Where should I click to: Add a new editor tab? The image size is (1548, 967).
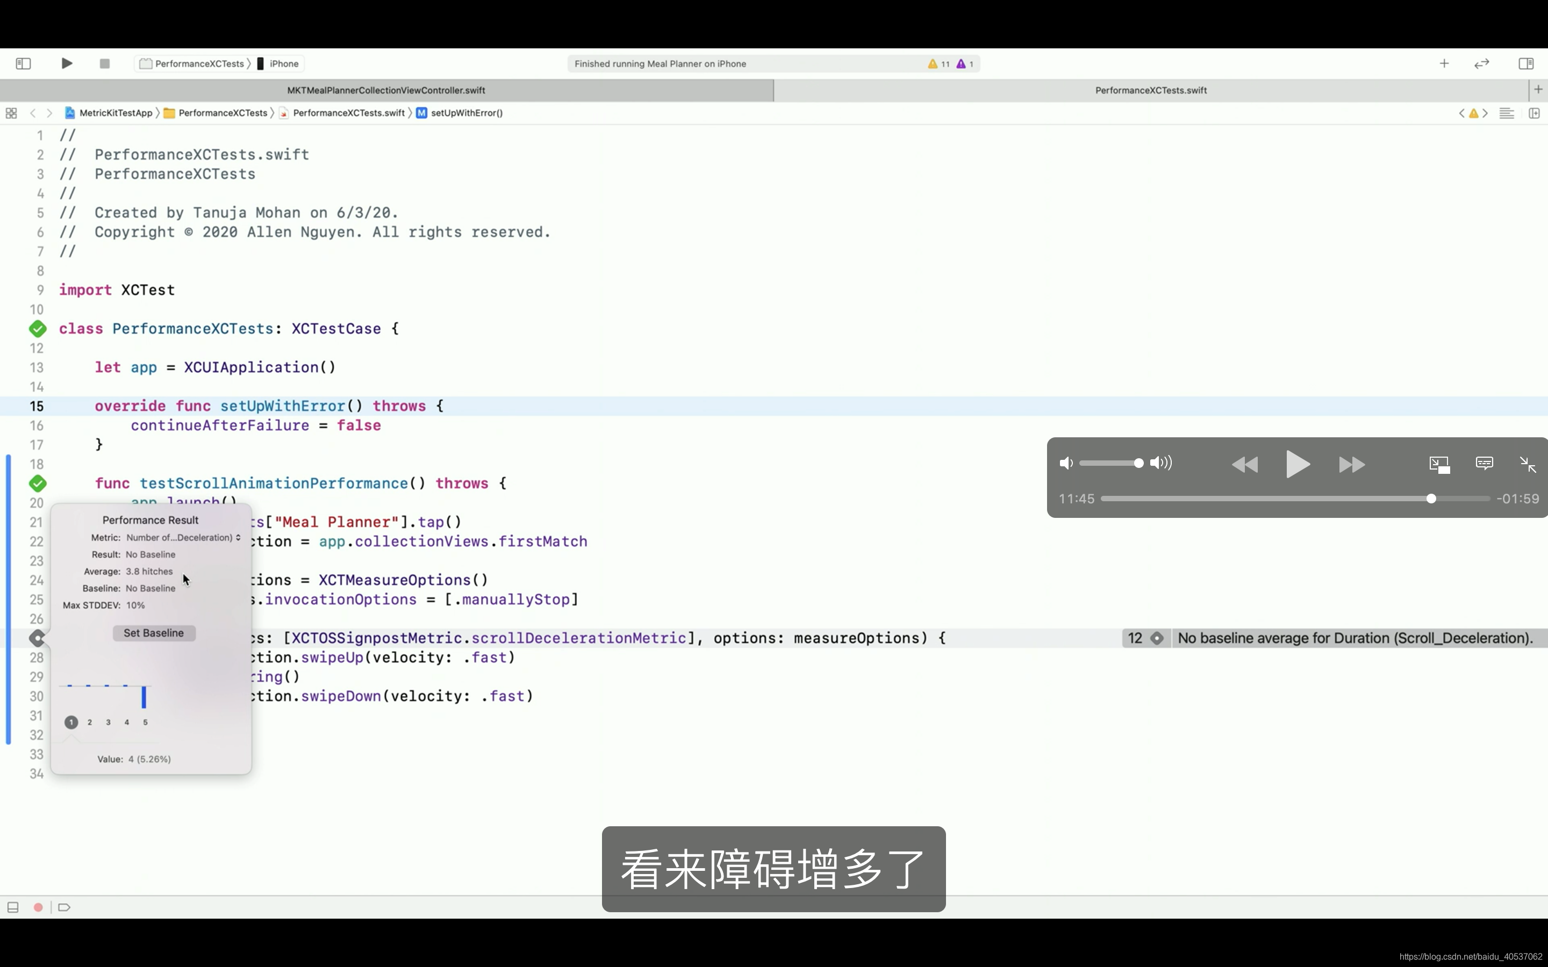point(1538,90)
